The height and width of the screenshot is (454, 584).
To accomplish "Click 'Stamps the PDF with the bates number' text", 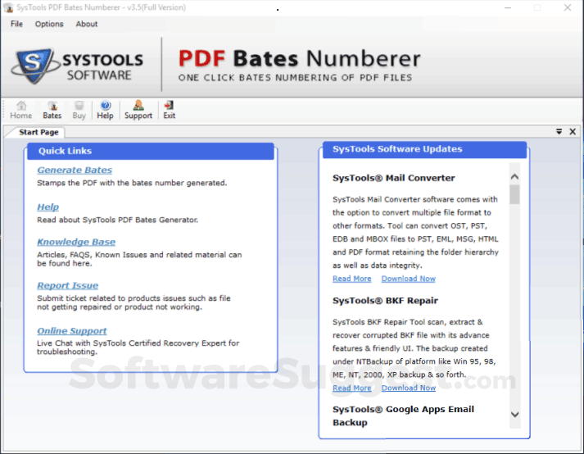I will click(132, 183).
